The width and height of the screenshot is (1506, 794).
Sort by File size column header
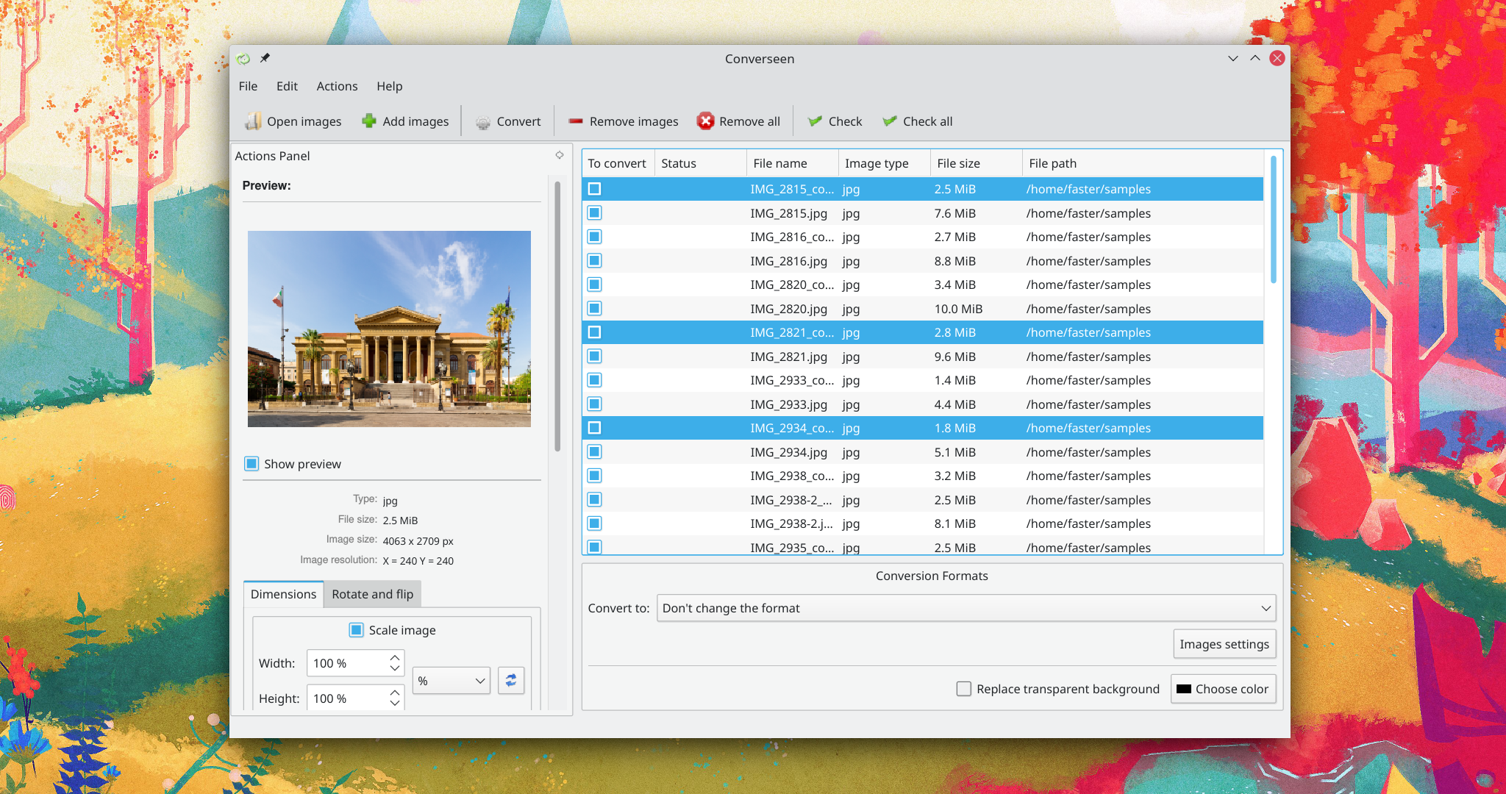(x=977, y=163)
